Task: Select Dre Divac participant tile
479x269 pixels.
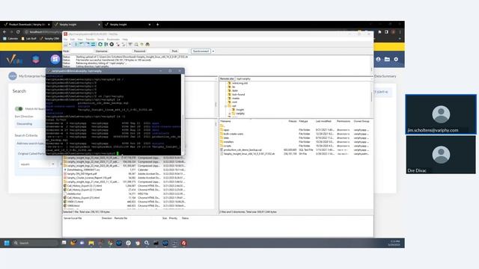Action: click(441, 155)
